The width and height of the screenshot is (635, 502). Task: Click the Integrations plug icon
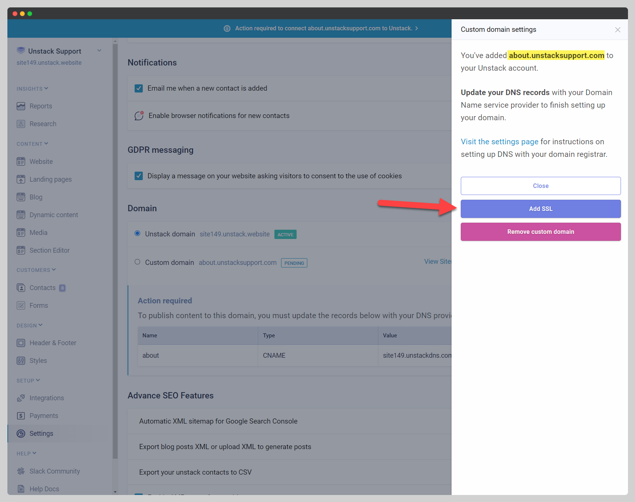click(x=21, y=398)
